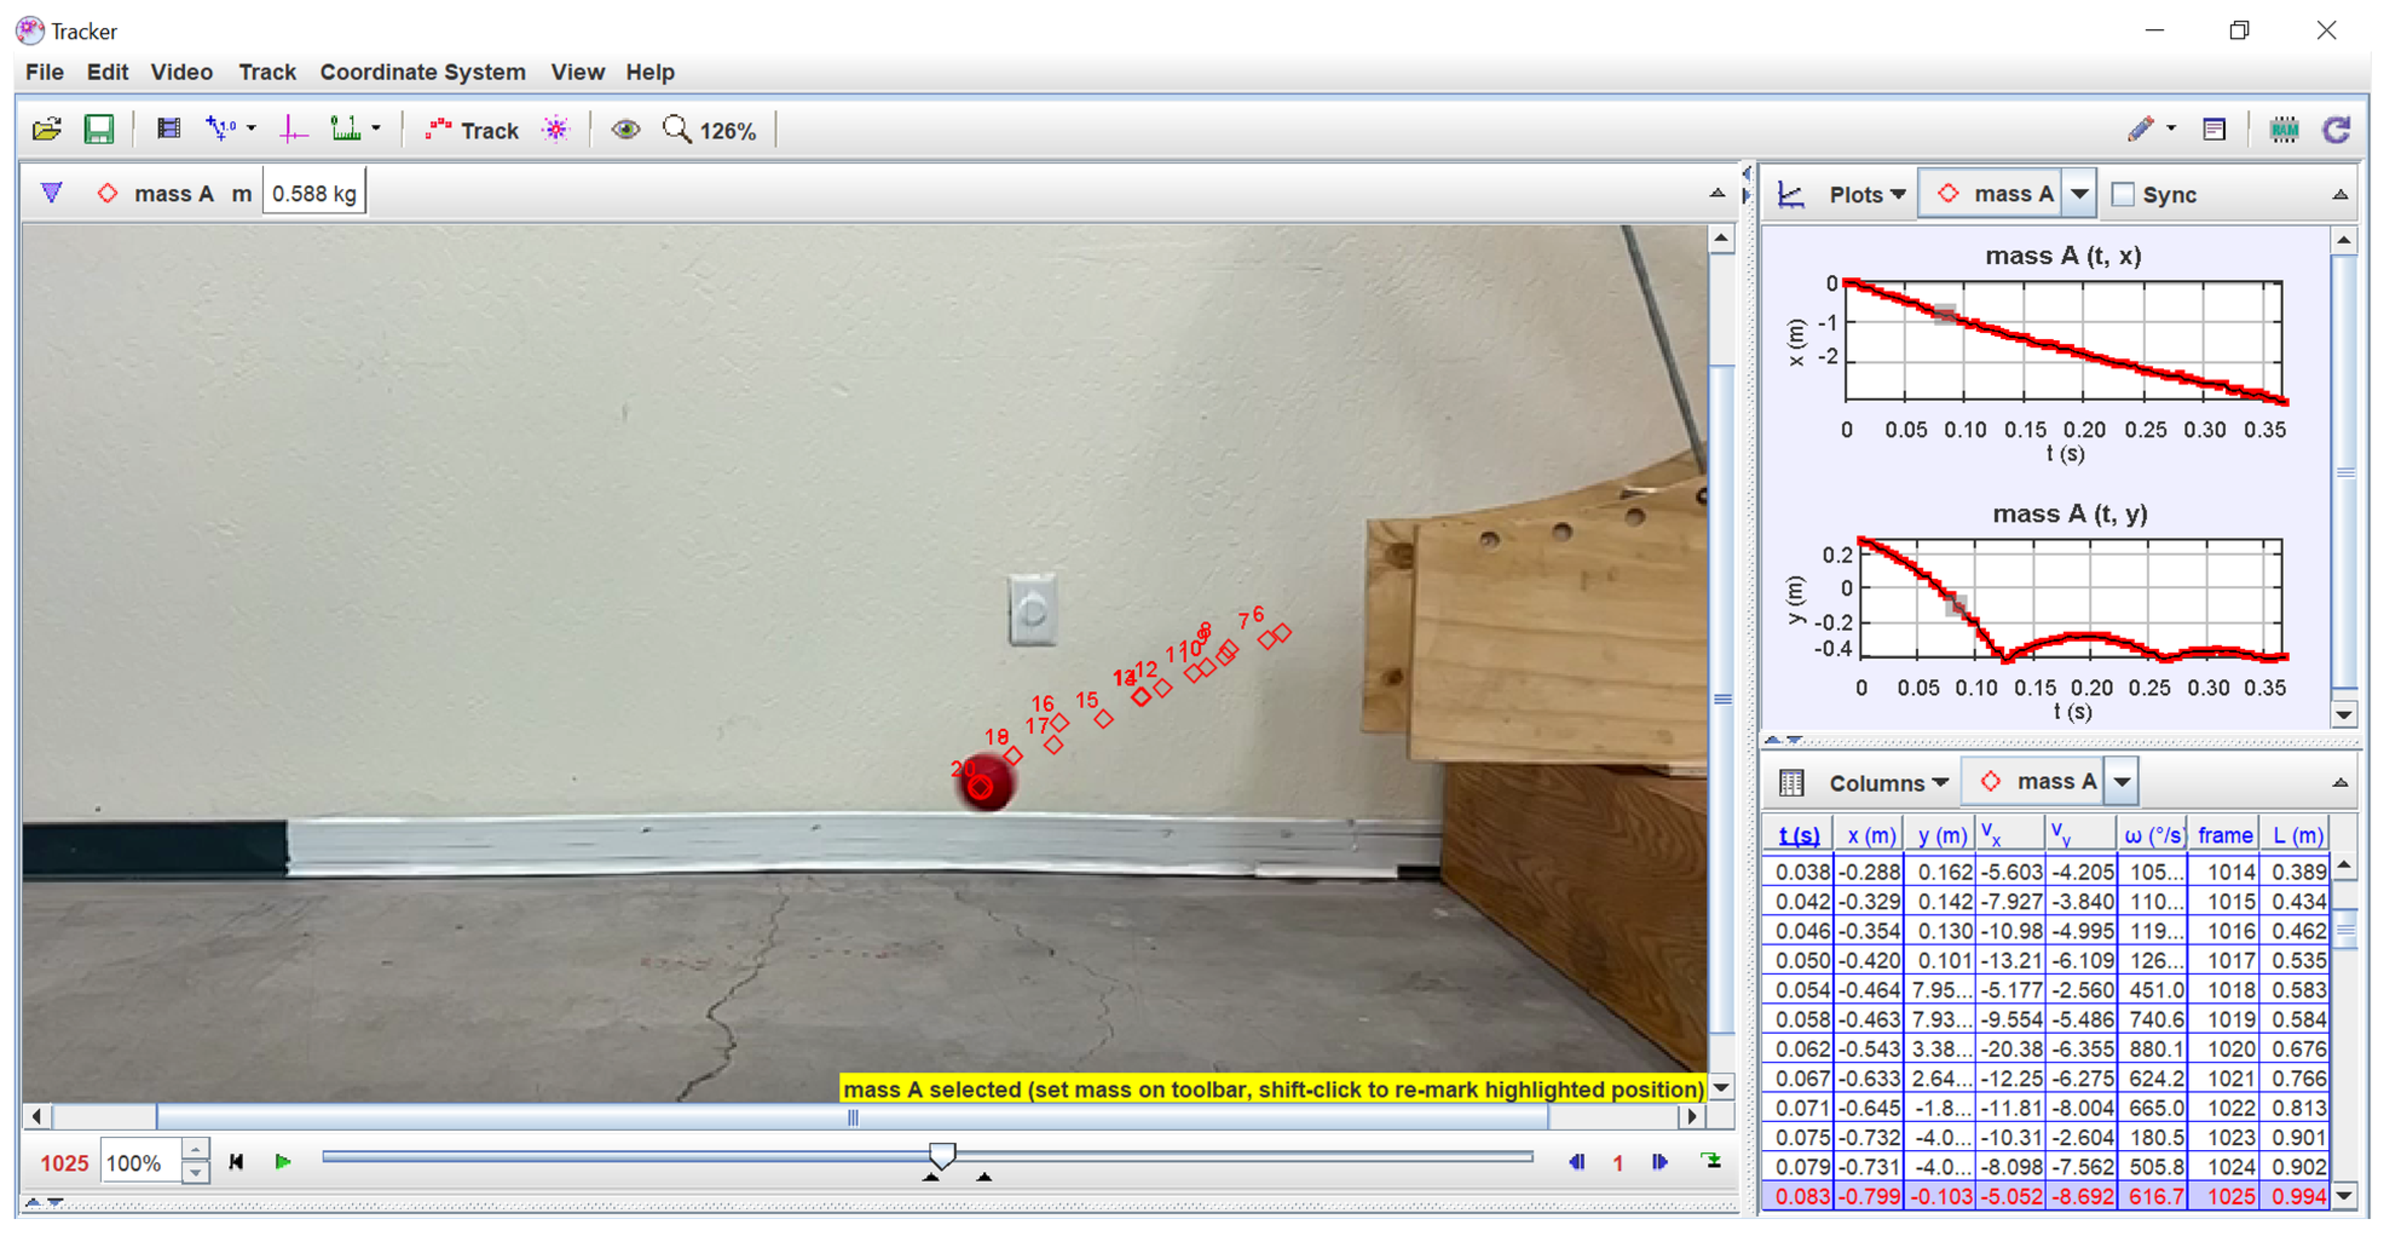Click the Open file folder icon
This screenshot has width=2389, height=1234.
point(47,130)
